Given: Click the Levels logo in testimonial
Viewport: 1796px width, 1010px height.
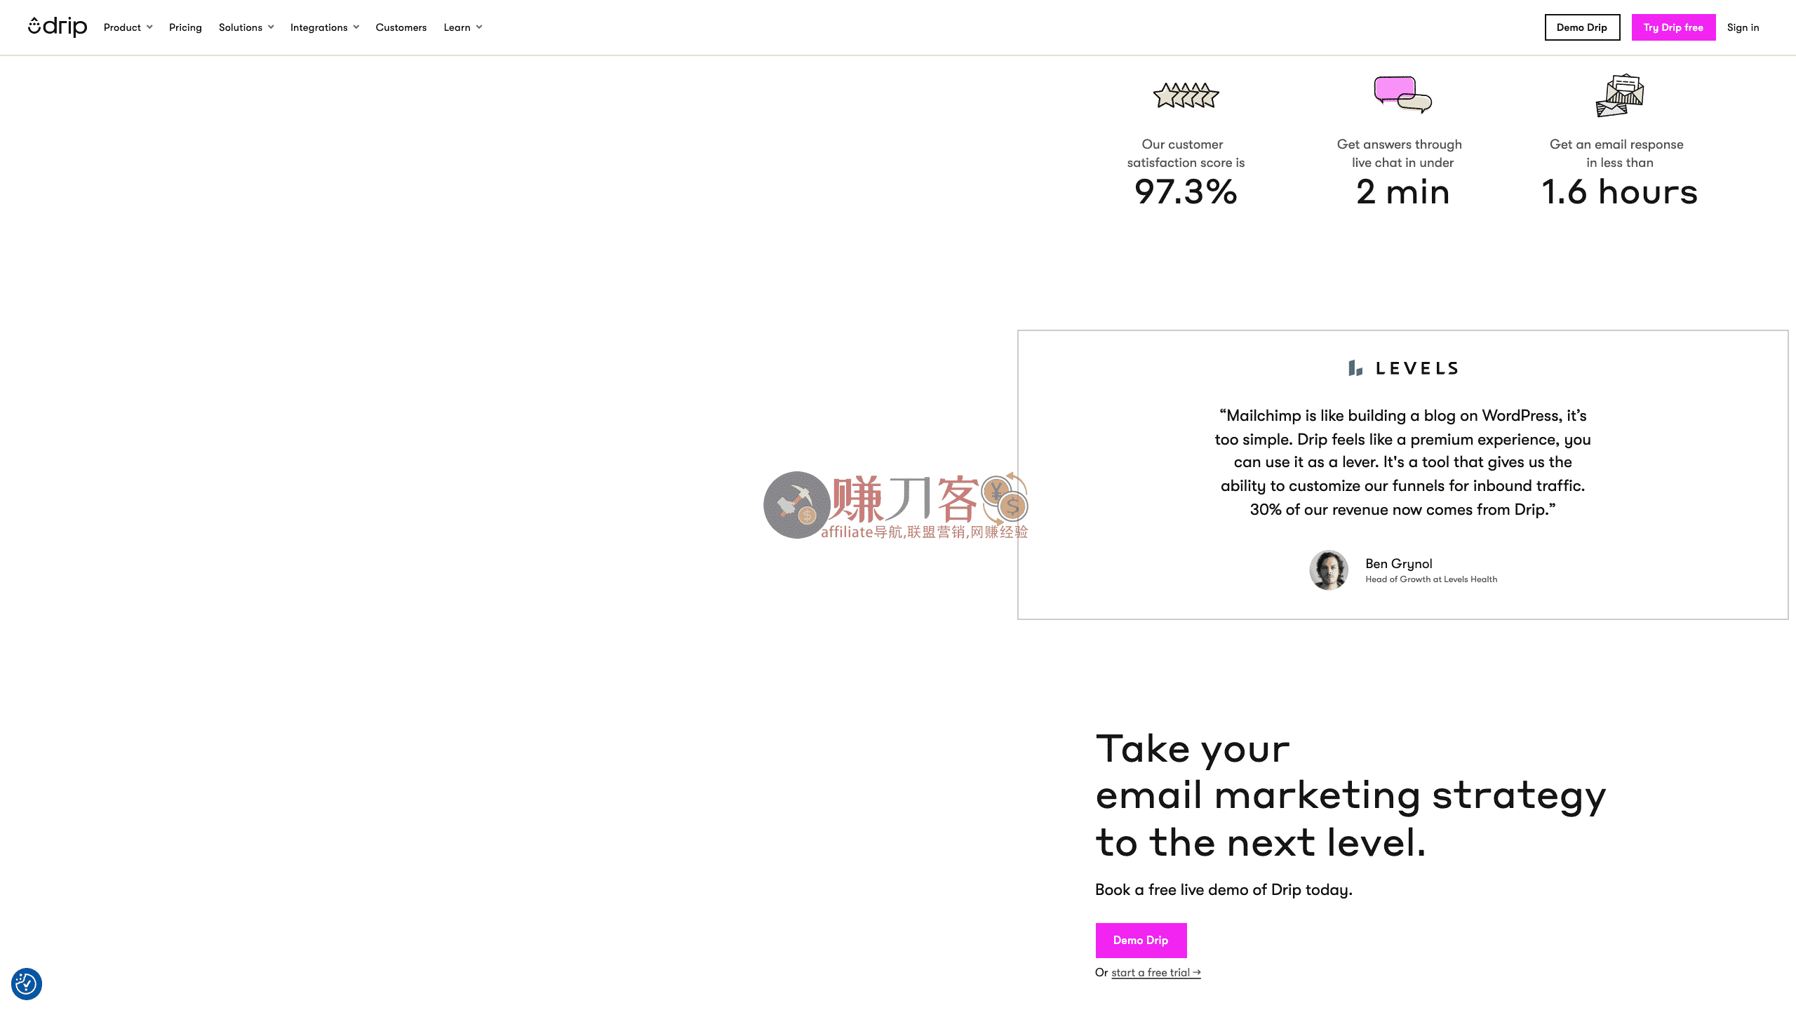Looking at the screenshot, I should [x=1403, y=368].
